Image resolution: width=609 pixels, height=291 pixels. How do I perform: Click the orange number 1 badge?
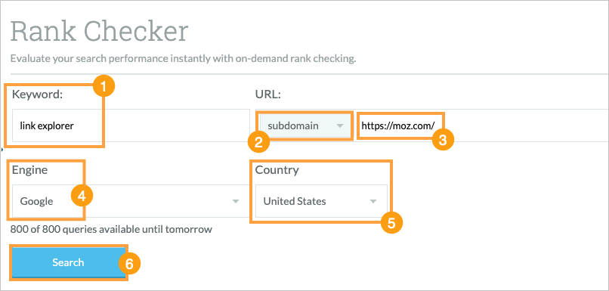click(104, 87)
